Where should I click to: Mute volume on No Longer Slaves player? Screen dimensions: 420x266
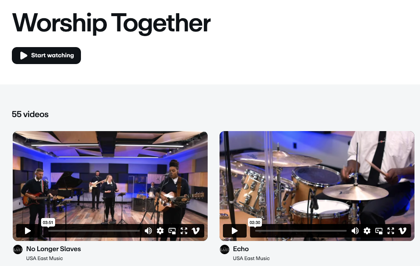click(x=148, y=231)
